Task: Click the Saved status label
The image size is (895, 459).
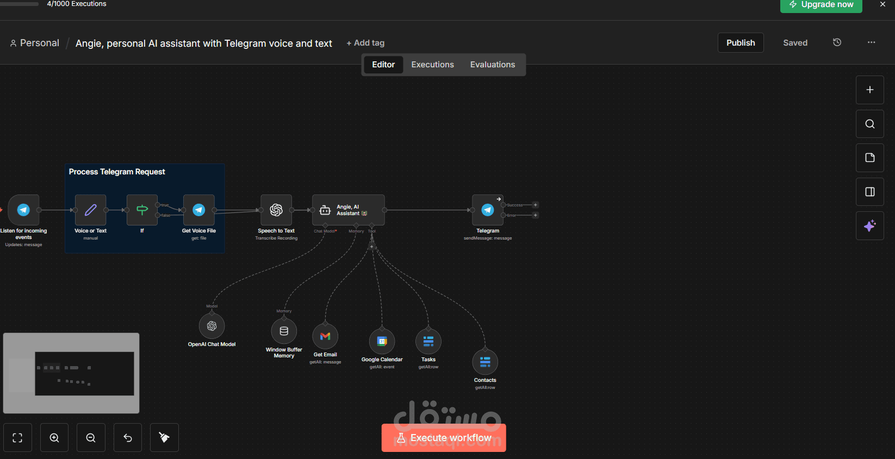Action: click(795, 43)
